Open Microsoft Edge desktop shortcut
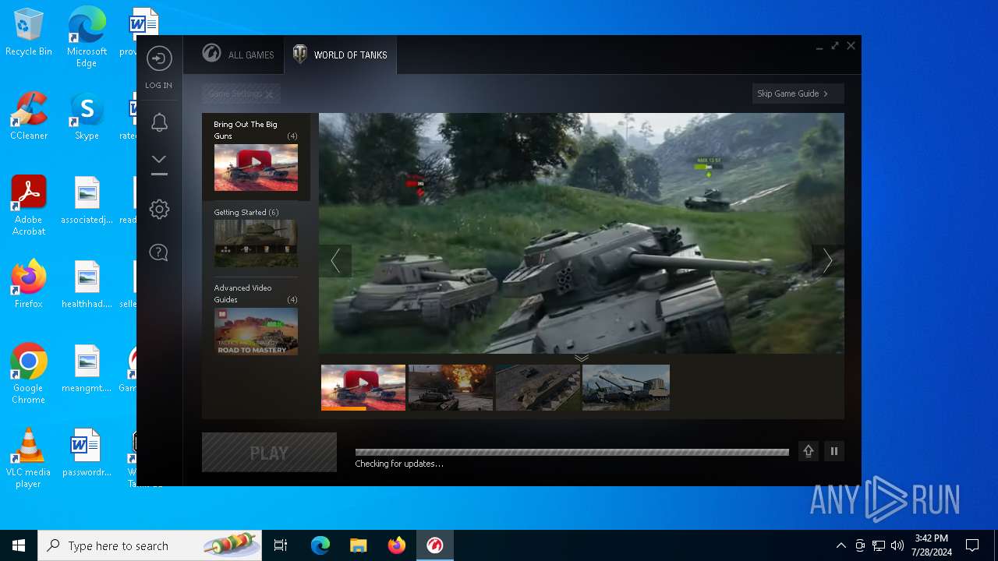998x561 pixels. coord(87,37)
